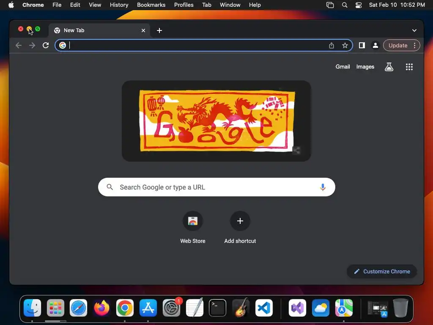
Task: Open Maps from the Dock
Action: click(x=344, y=308)
